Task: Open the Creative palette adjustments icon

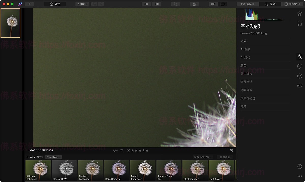Action: tap(299, 66)
